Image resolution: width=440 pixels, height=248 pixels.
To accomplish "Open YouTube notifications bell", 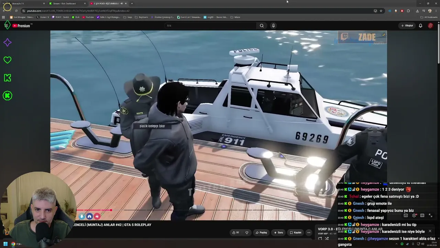I will (420, 25).
